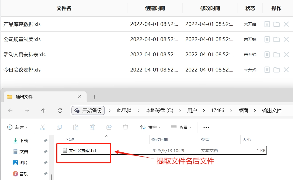Refresh the 输出文件 folder view
293x180 pixels.
tap(60, 110)
